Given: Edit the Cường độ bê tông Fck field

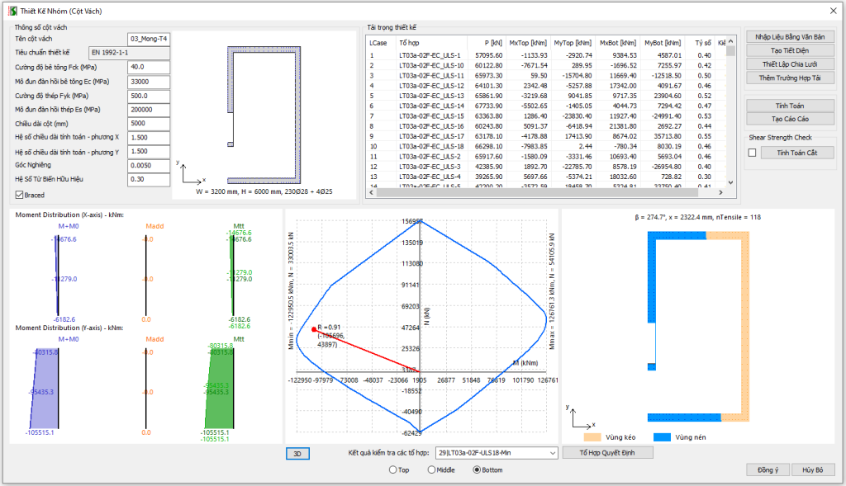Looking at the screenshot, I should (149, 67).
